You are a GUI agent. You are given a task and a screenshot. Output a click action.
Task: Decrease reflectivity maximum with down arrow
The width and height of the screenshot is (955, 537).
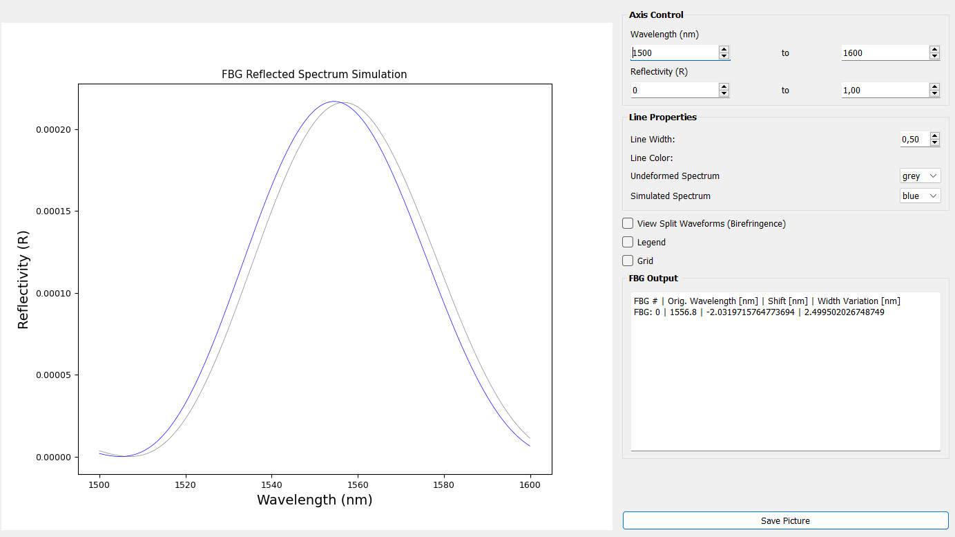coord(934,93)
